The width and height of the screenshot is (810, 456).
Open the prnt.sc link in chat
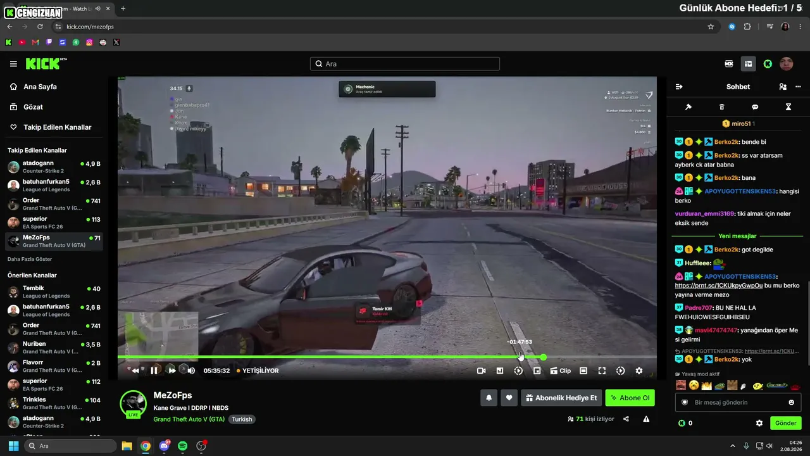tap(719, 286)
